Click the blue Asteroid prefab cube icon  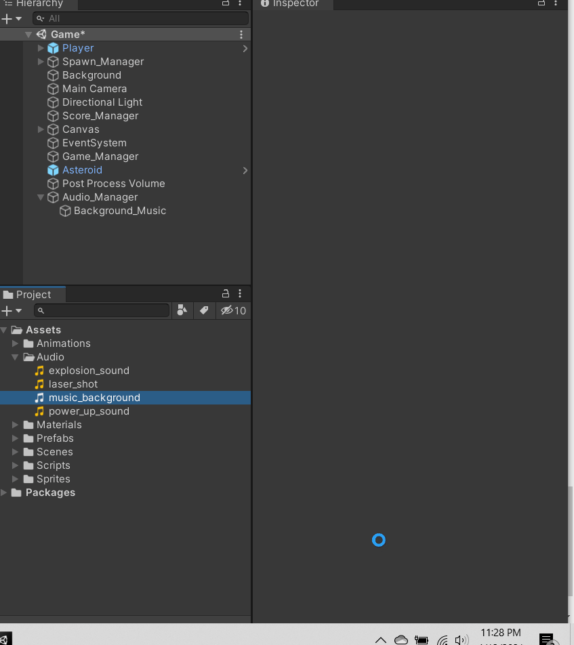coord(53,170)
